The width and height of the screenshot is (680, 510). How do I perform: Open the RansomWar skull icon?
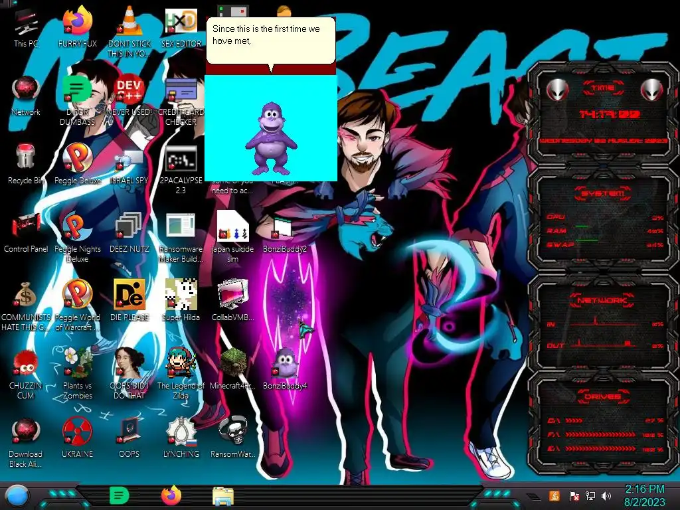tap(233, 437)
